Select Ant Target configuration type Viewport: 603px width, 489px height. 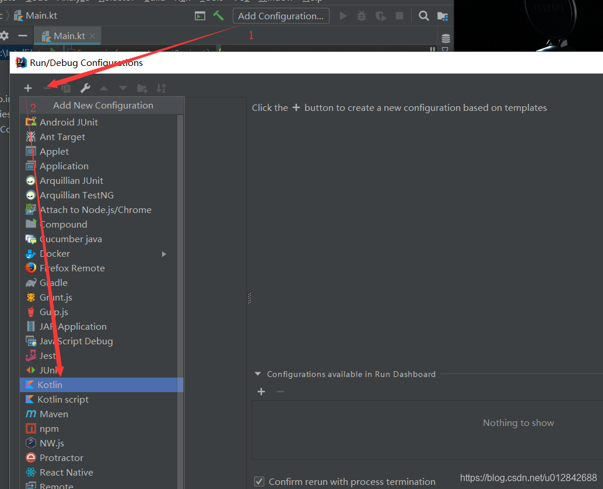(x=99, y=137)
